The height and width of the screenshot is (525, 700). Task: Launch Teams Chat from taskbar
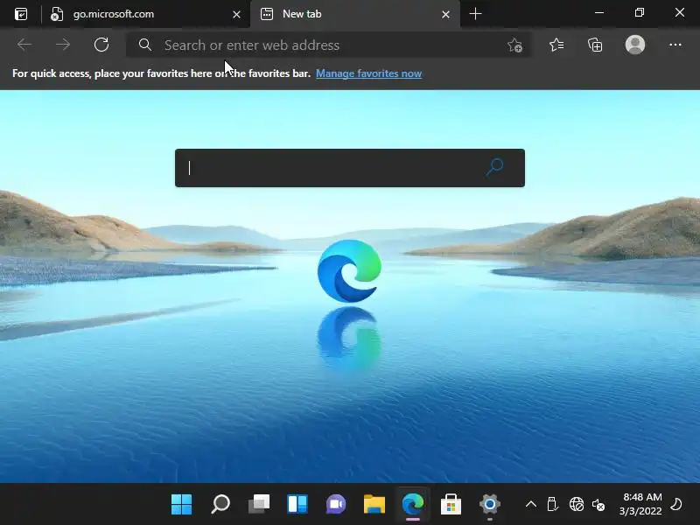[336, 504]
